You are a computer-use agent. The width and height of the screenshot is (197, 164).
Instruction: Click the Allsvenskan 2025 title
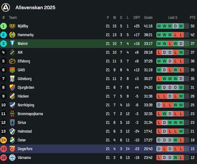(x=35, y=8)
